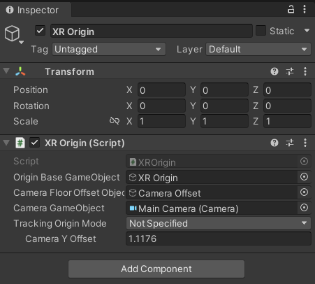315x284 pixels.
Task: Click the Camera Y Offset value 1.1176
Action: click(219, 239)
